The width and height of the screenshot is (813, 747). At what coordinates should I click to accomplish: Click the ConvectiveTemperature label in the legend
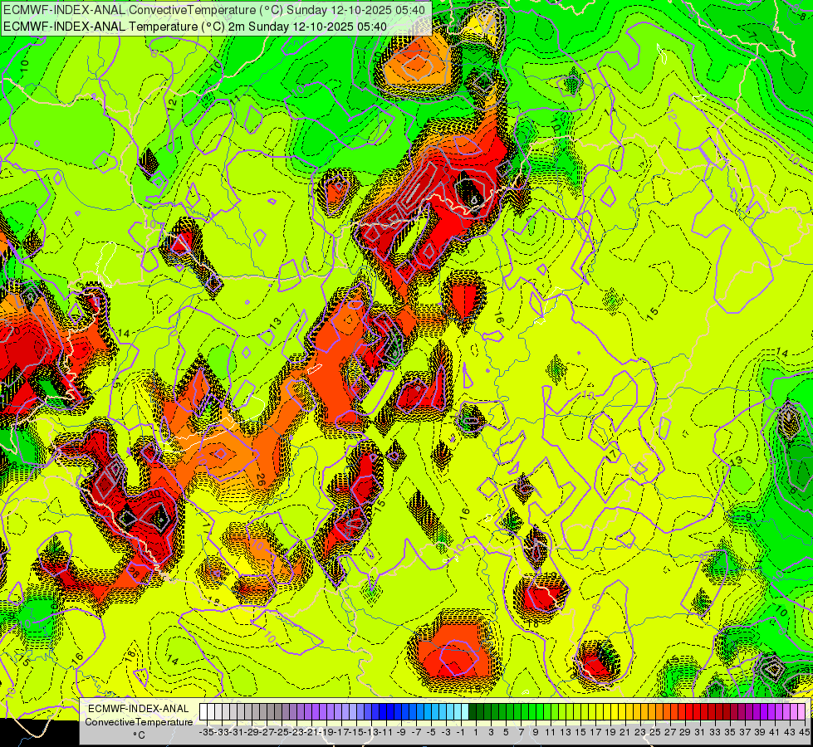click(x=139, y=721)
